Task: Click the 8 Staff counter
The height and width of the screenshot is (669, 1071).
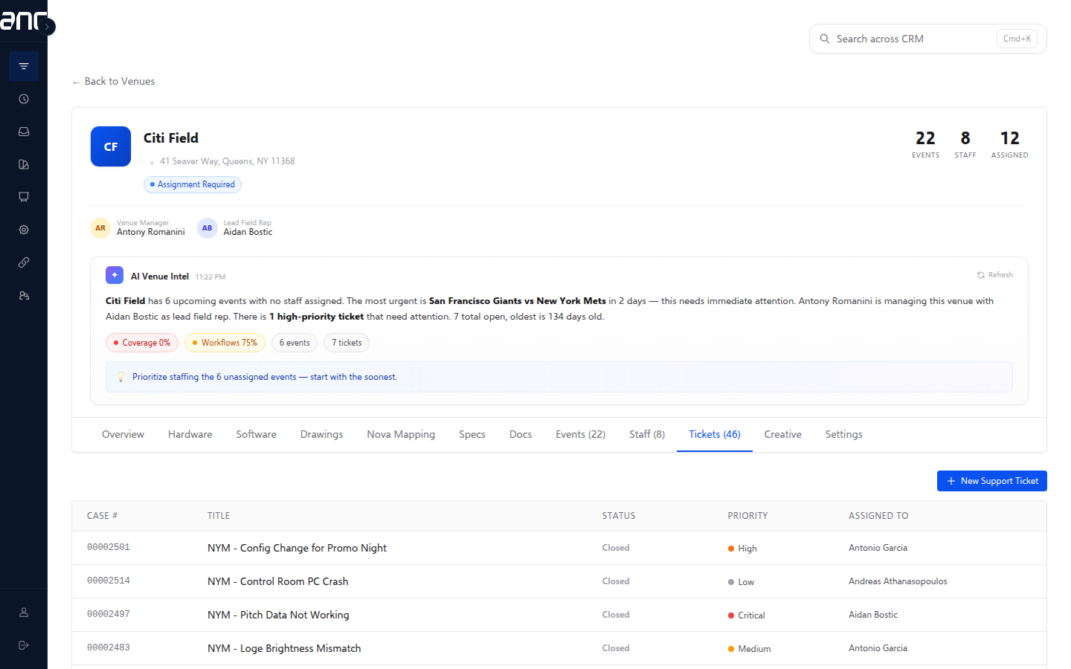Action: coord(965,143)
